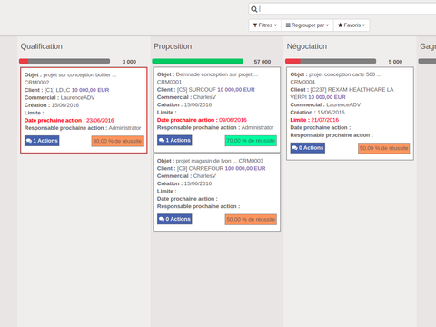Open the REXAM HEALTHCARE opportunity card
The height and width of the screenshot is (327, 436).
(x=350, y=114)
